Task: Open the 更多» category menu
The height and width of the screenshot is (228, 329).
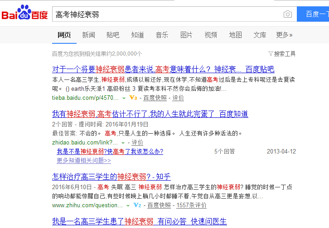Action: click(x=284, y=35)
